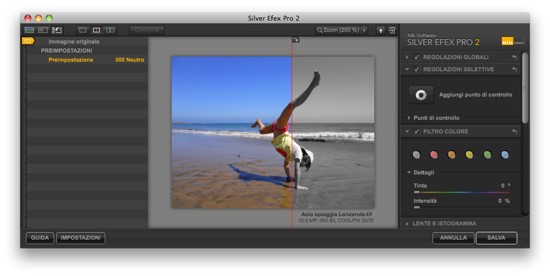The width and height of the screenshot is (550, 276).
Task: Hide the right adjustments panel icon
Action: (x=392, y=30)
